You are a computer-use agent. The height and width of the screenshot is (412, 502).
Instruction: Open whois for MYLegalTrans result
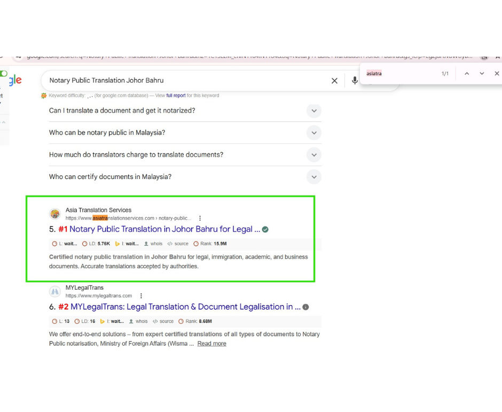(x=138, y=321)
